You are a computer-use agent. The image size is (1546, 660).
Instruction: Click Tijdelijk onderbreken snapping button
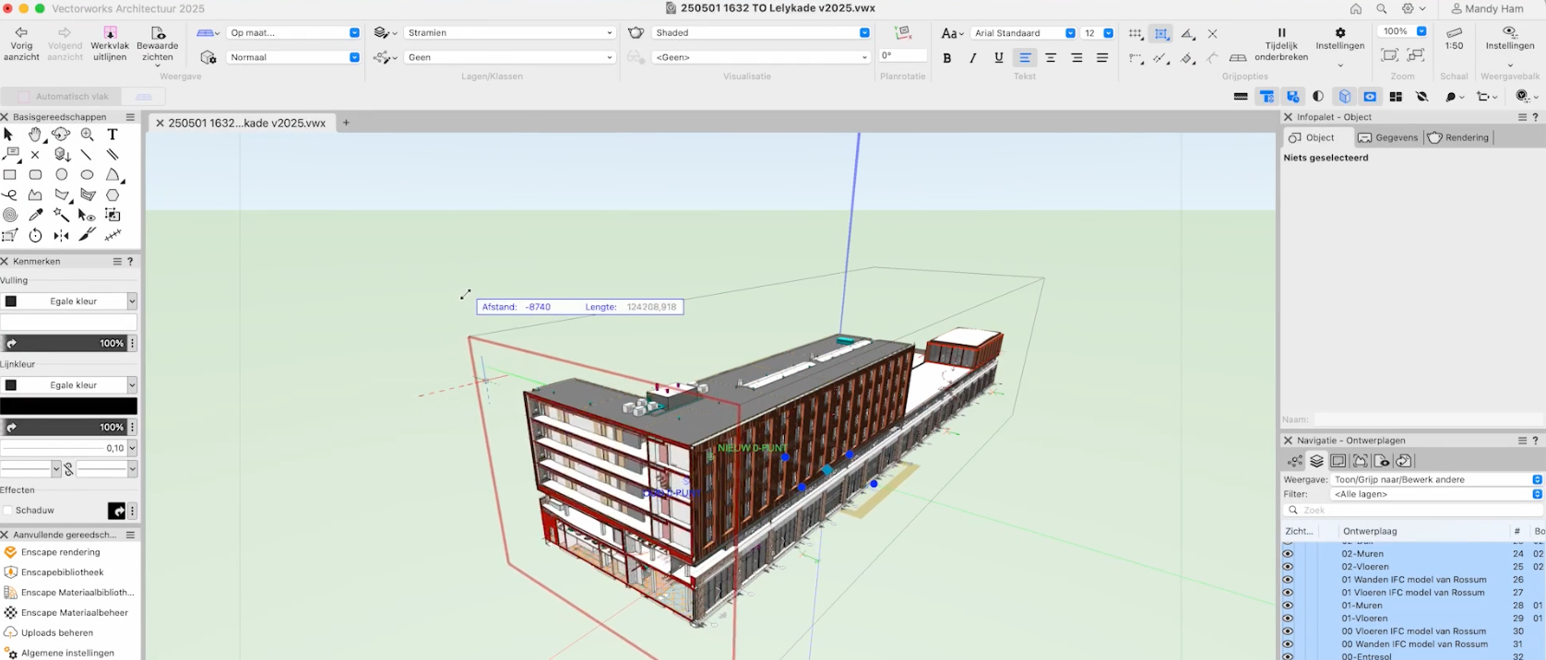(1281, 44)
